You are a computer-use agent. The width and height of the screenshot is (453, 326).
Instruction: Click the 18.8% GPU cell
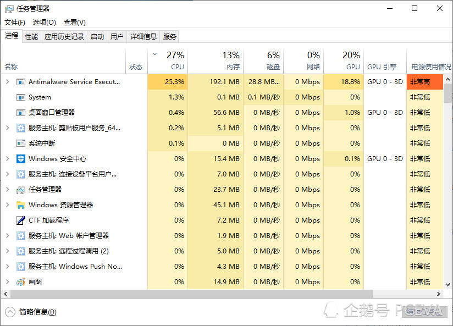[x=344, y=82]
